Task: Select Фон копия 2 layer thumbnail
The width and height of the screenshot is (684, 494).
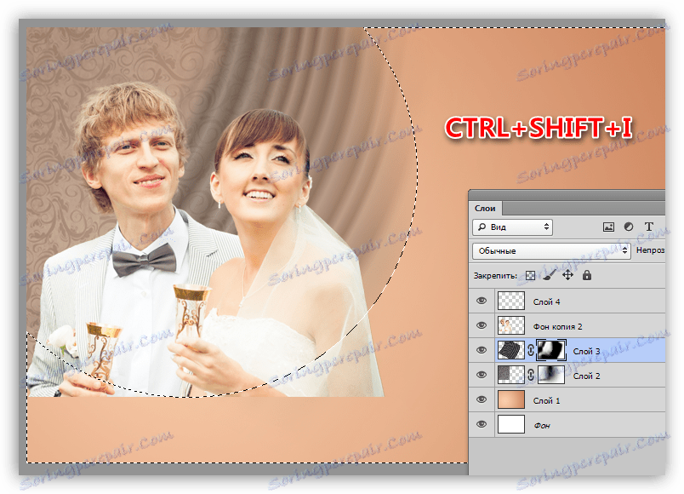Action: coord(510,326)
